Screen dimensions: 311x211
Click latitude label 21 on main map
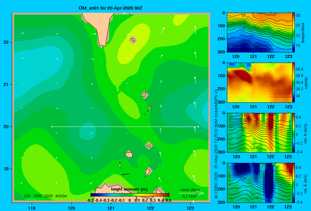pos(6,84)
